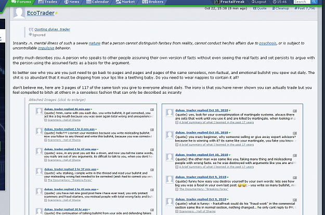Open the Trades menu tab
Screen dimensions: 325x215
coord(48,2)
